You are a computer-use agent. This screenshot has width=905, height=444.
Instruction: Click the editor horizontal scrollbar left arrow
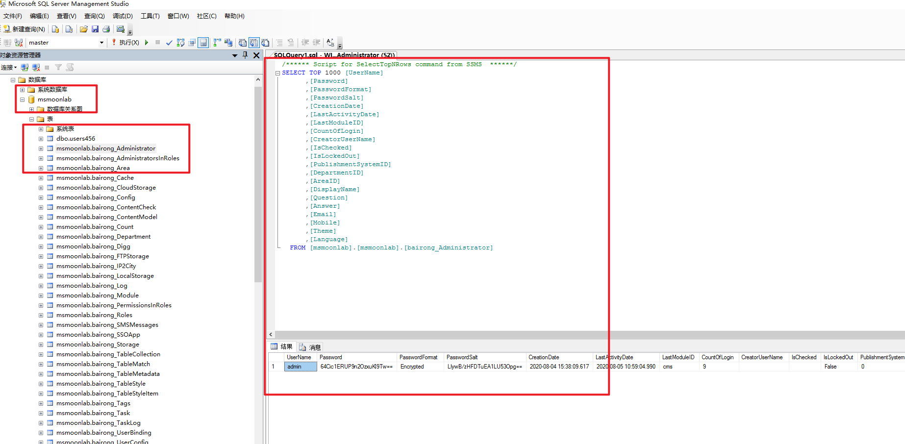point(271,335)
